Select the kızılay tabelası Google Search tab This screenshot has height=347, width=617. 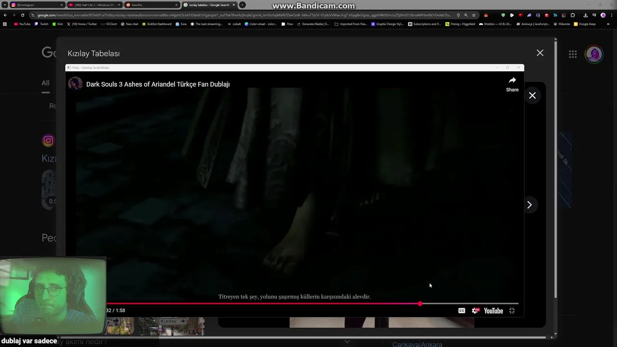coord(209,5)
